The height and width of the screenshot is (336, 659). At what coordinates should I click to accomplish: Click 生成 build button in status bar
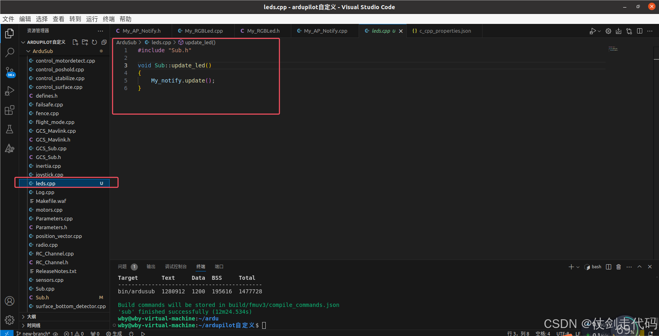pyautogui.click(x=114, y=334)
